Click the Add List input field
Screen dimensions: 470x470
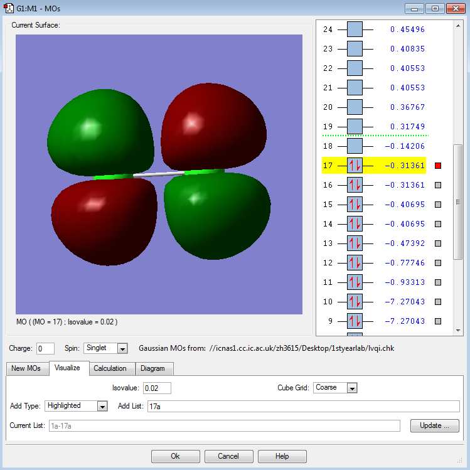(303, 407)
